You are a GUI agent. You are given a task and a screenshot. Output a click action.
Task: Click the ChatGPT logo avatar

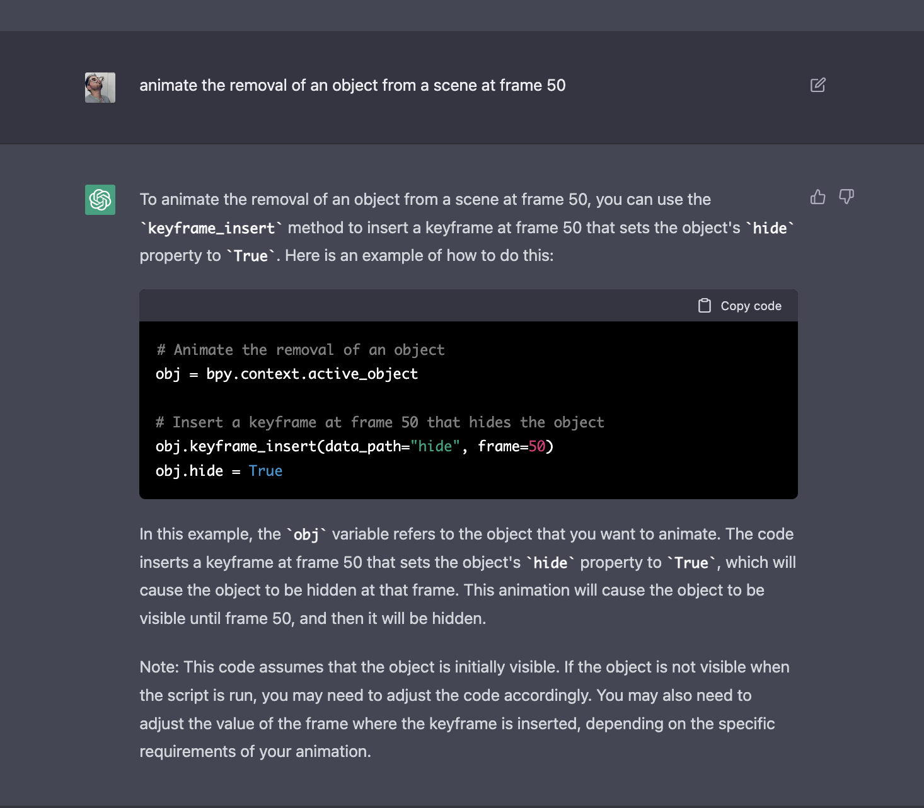pos(100,200)
